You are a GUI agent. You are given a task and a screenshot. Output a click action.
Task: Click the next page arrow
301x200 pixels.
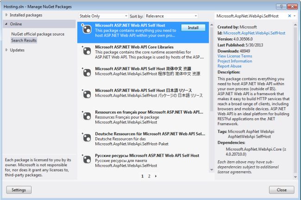(x=156, y=176)
